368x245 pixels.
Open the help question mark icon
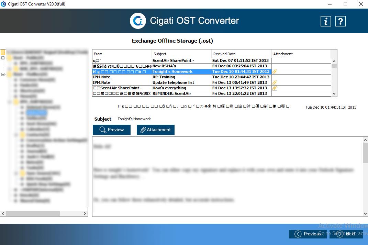click(340, 21)
